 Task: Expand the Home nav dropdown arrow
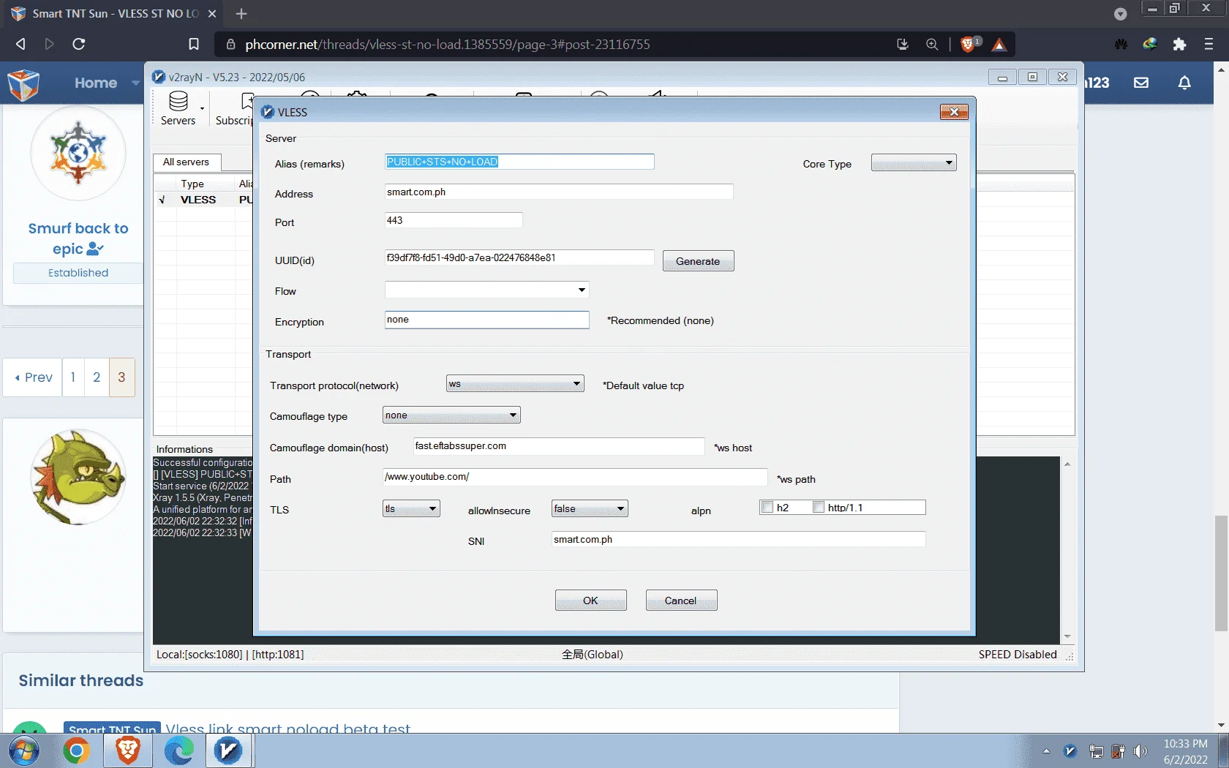click(135, 83)
